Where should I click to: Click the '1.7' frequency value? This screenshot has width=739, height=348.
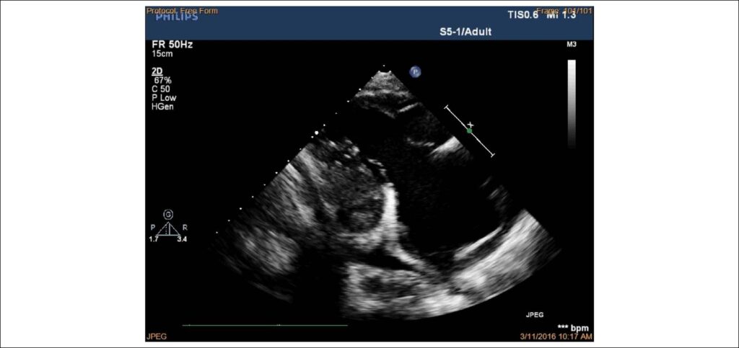[x=155, y=239]
